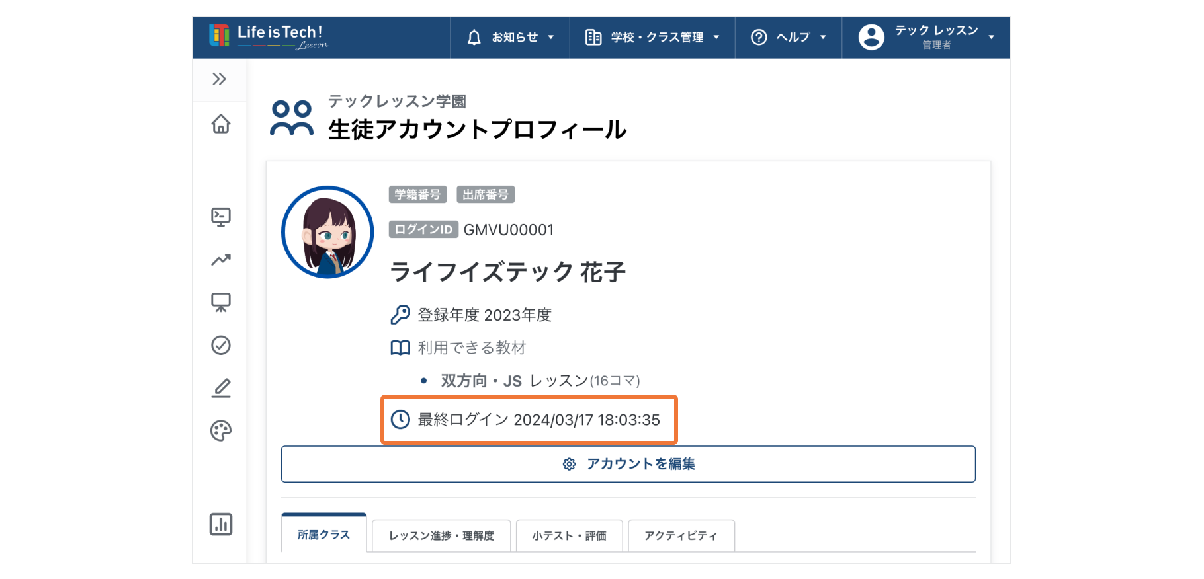This screenshot has width=1204, height=579.
Task: Open the 小テスト・評価 tab
Action: coord(569,535)
